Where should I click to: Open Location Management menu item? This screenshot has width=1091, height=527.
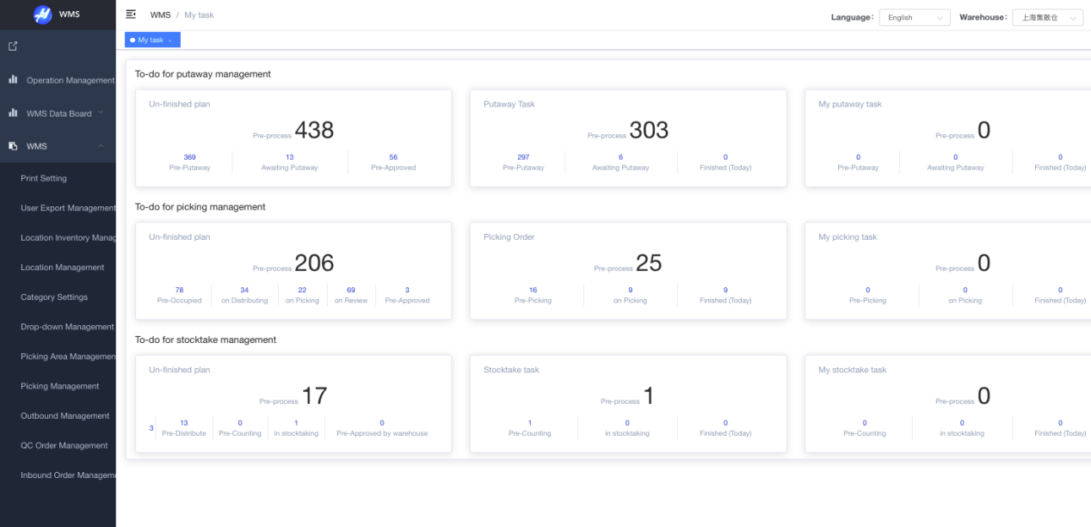pyautogui.click(x=62, y=267)
